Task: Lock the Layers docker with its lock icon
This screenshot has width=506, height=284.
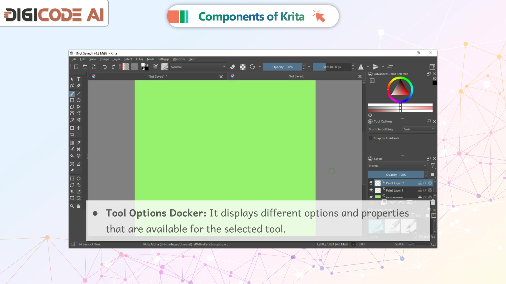Action: 370,159
